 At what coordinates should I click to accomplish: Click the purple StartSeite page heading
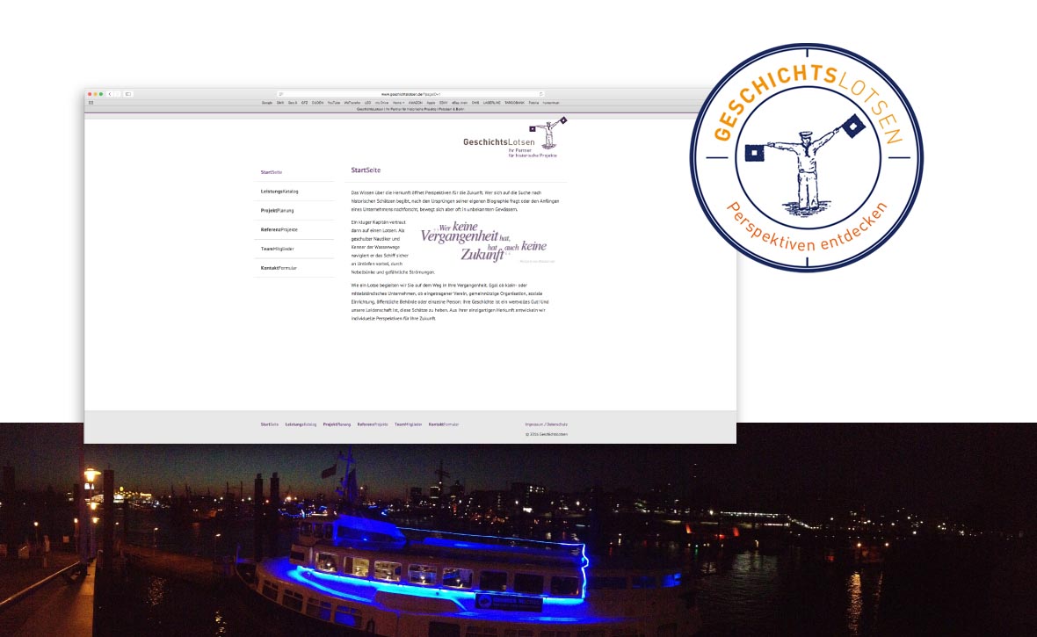(366, 170)
